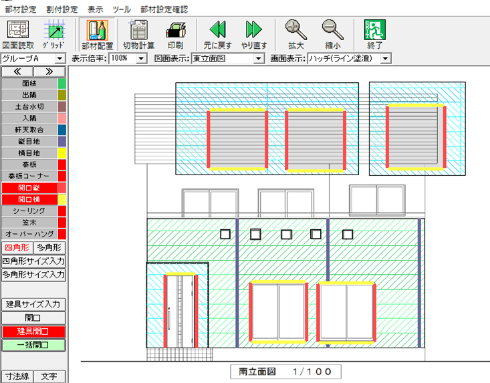The height and width of the screenshot is (383, 490).
Task: Select the 幕板 material button
Action: point(29,164)
